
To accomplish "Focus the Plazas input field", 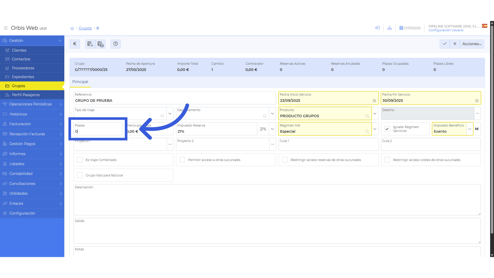I will point(98,129).
